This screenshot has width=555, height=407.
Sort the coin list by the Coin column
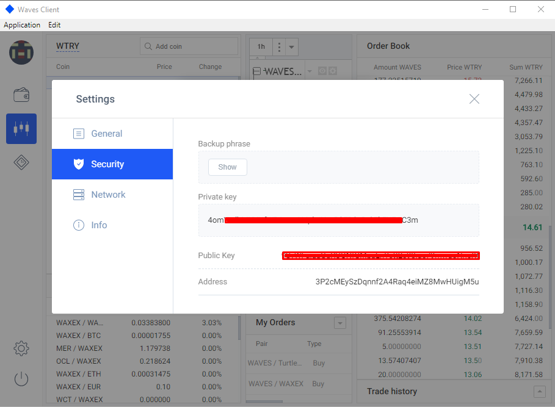coord(63,67)
